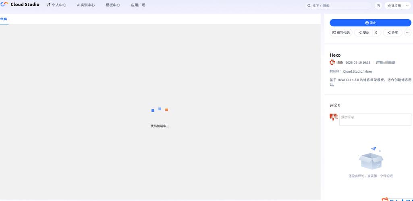Navigate to 应用广场
This screenshot has height=201, width=413.
click(138, 5)
